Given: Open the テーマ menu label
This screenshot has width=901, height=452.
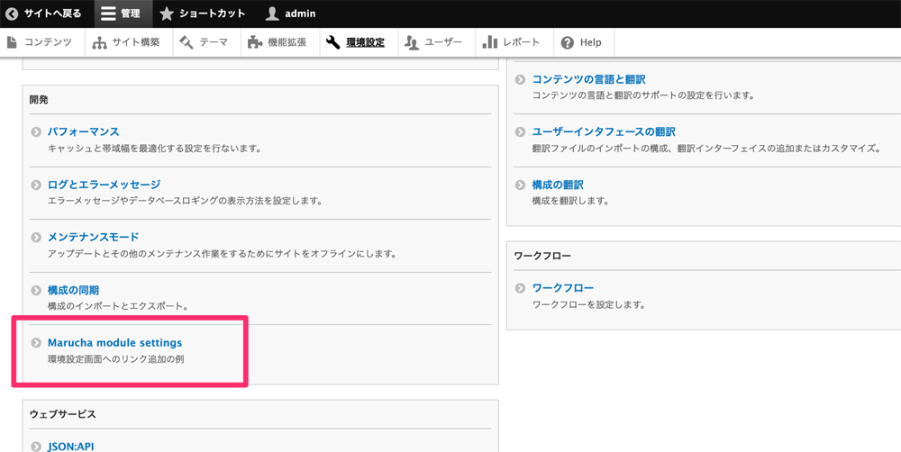Looking at the screenshot, I should (214, 42).
